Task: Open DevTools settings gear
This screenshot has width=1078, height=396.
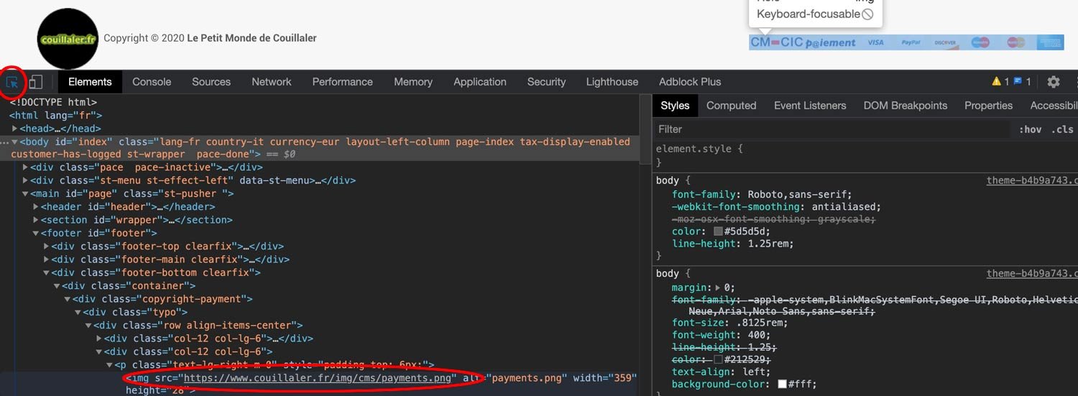Action: pyautogui.click(x=1054, y=82)
